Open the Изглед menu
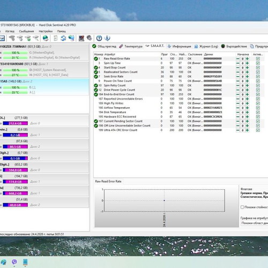Screen dimensions: 268x268 click(x=10, y=31)
